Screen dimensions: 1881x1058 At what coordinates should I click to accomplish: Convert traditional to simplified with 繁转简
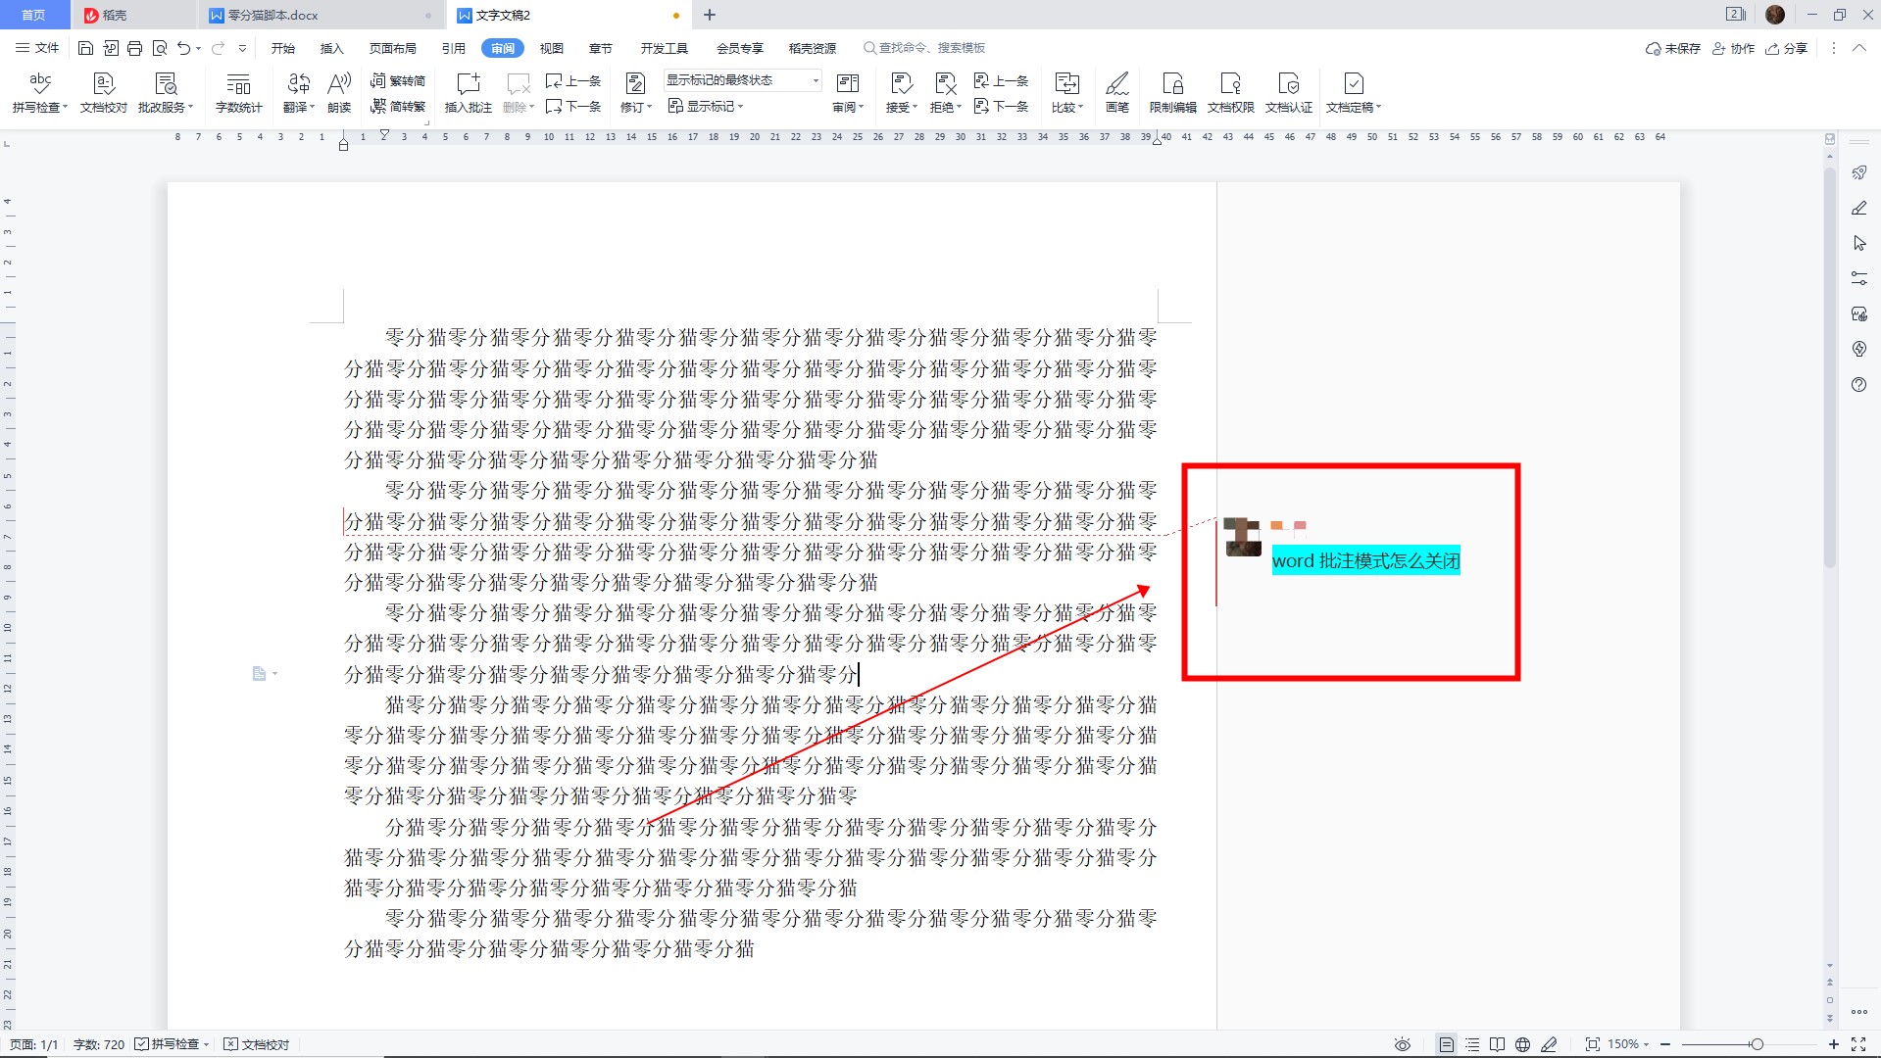pyautogui.click(x=398, y=81)
